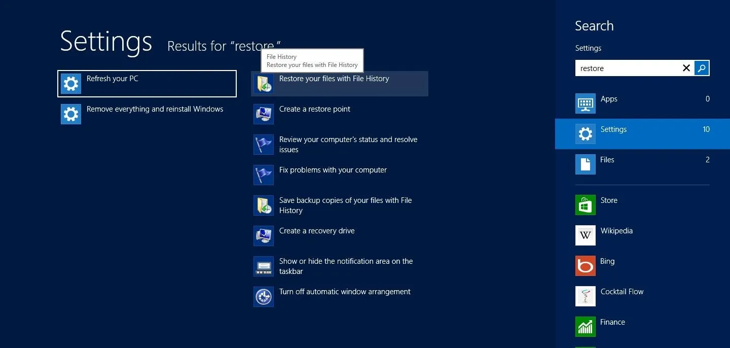Select the Settings search category label
The width and height of the screenshot is (730, 348).
point(613,129)
